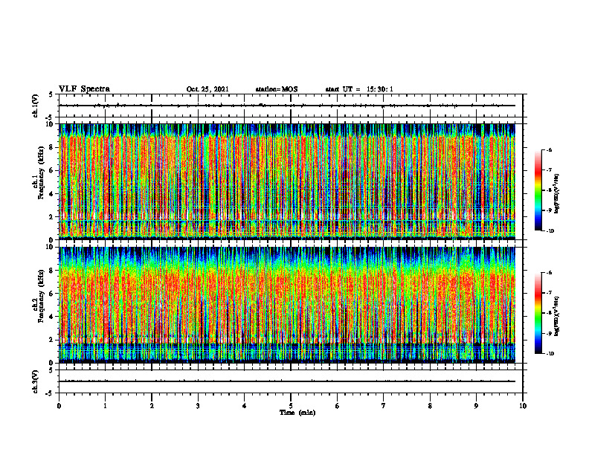Click the ch.1 color bar "log(PSD)" label
The width and height of the screenshot is (589, 455).
[x=557, y=194]
